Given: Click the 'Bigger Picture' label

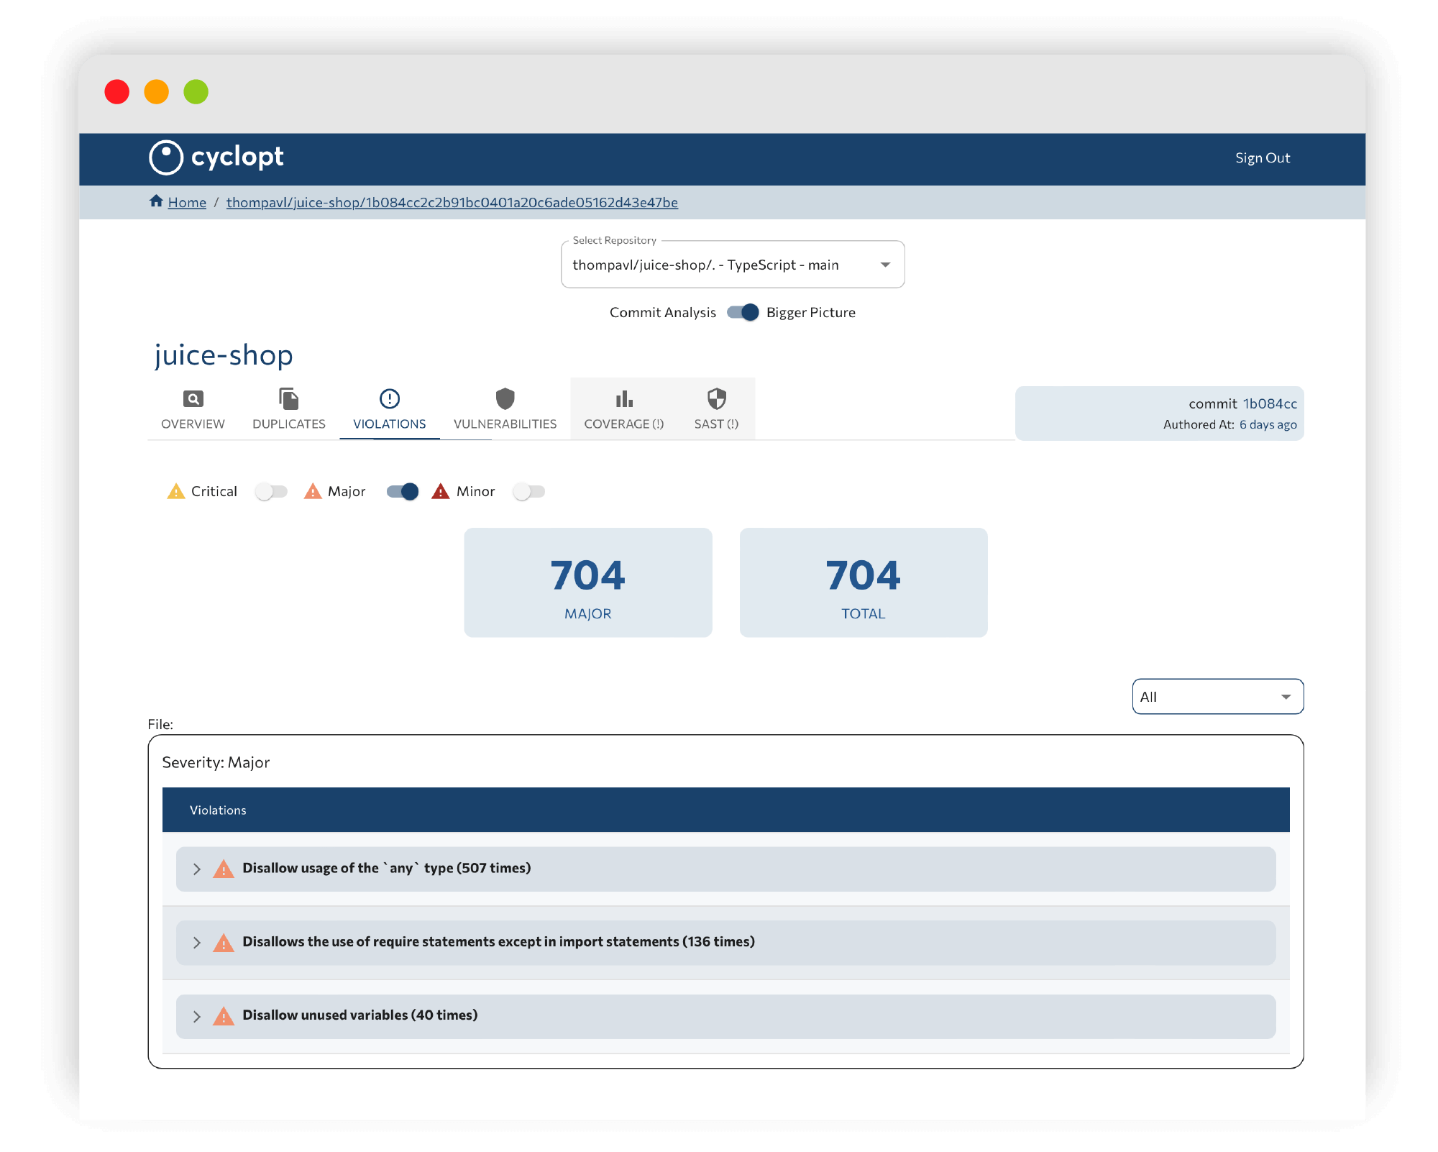Looking at the screenshot, I should click(x=811, y=313).
